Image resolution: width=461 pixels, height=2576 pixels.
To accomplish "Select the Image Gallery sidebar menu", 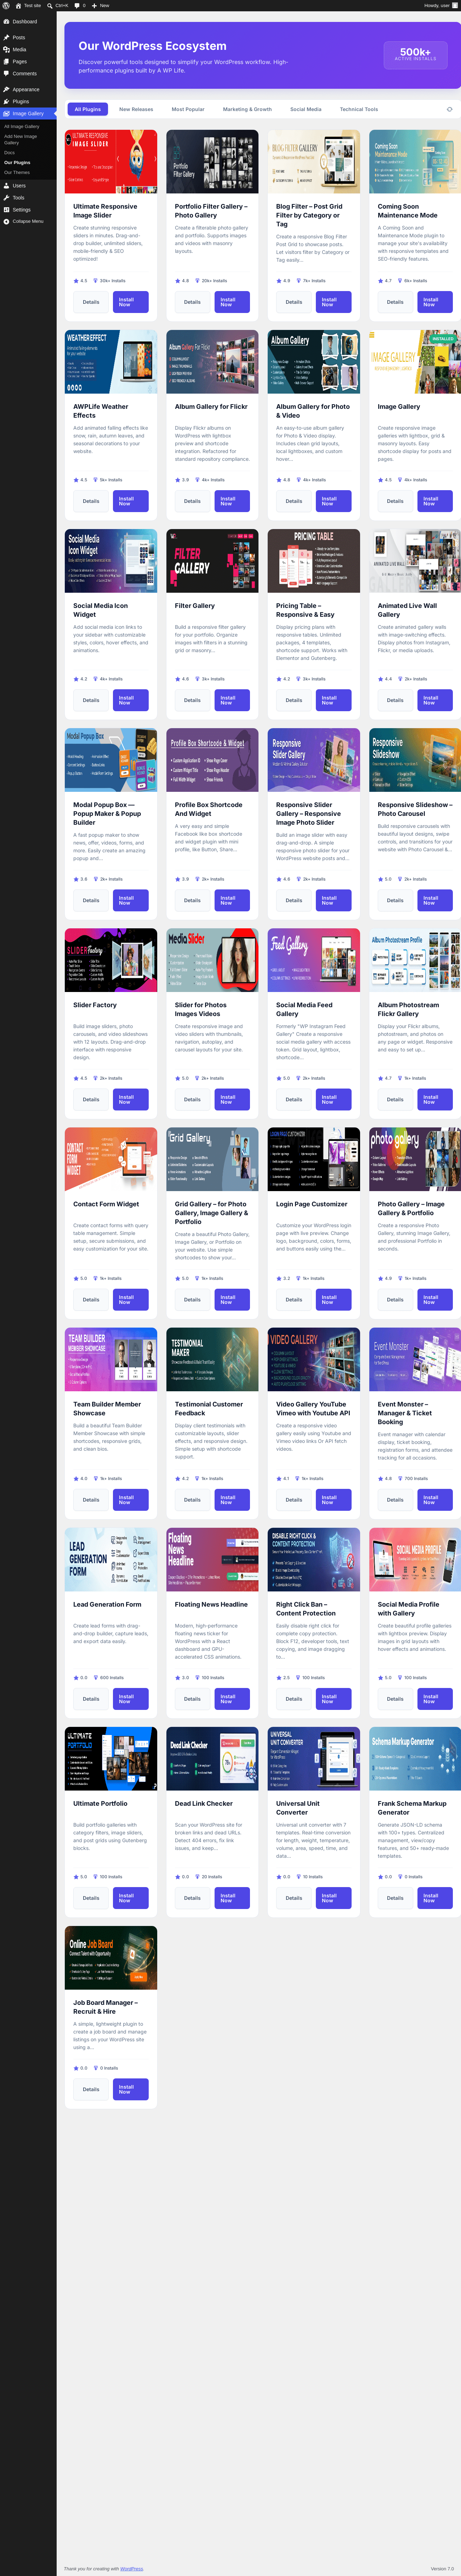I will (28, 113).
